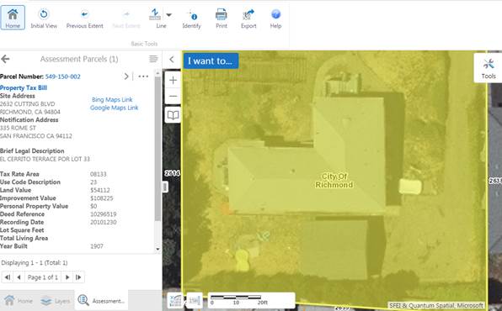Reset map using Initial View
This screenshot has height=311, width=502.
[44, 18]
